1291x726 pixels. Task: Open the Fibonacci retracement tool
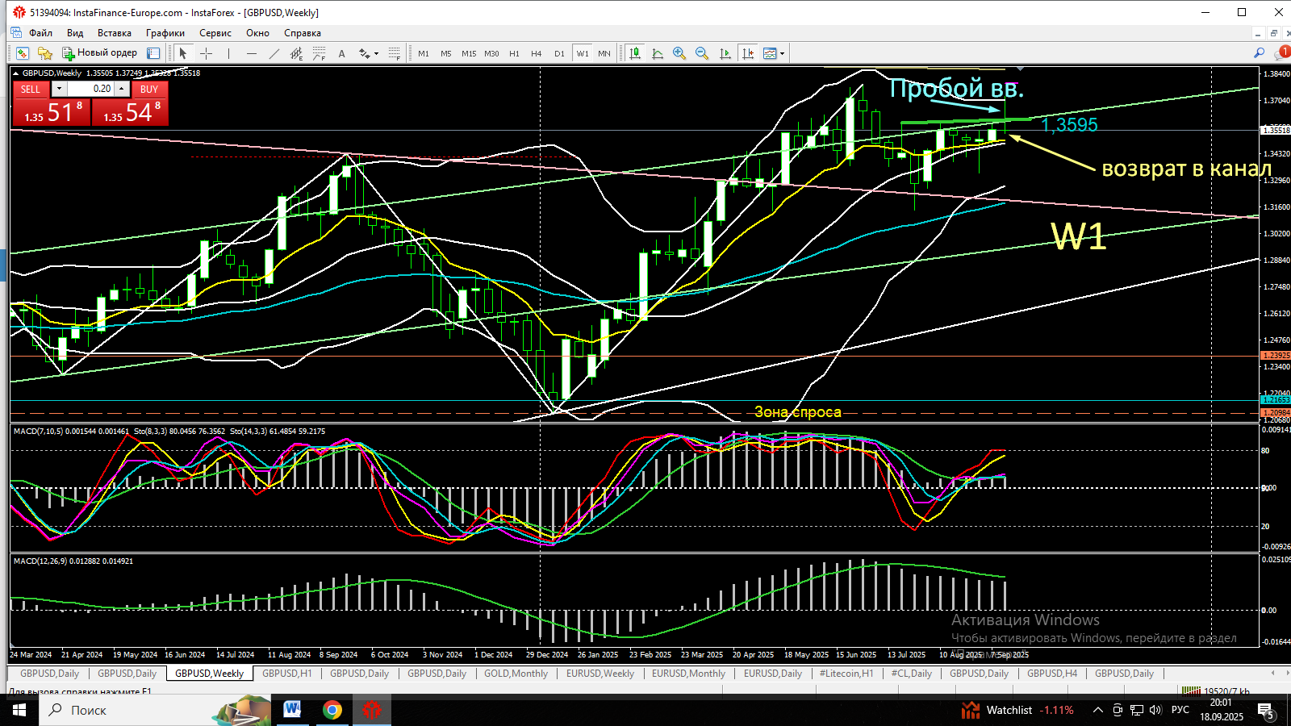click(x=320, y=53)
